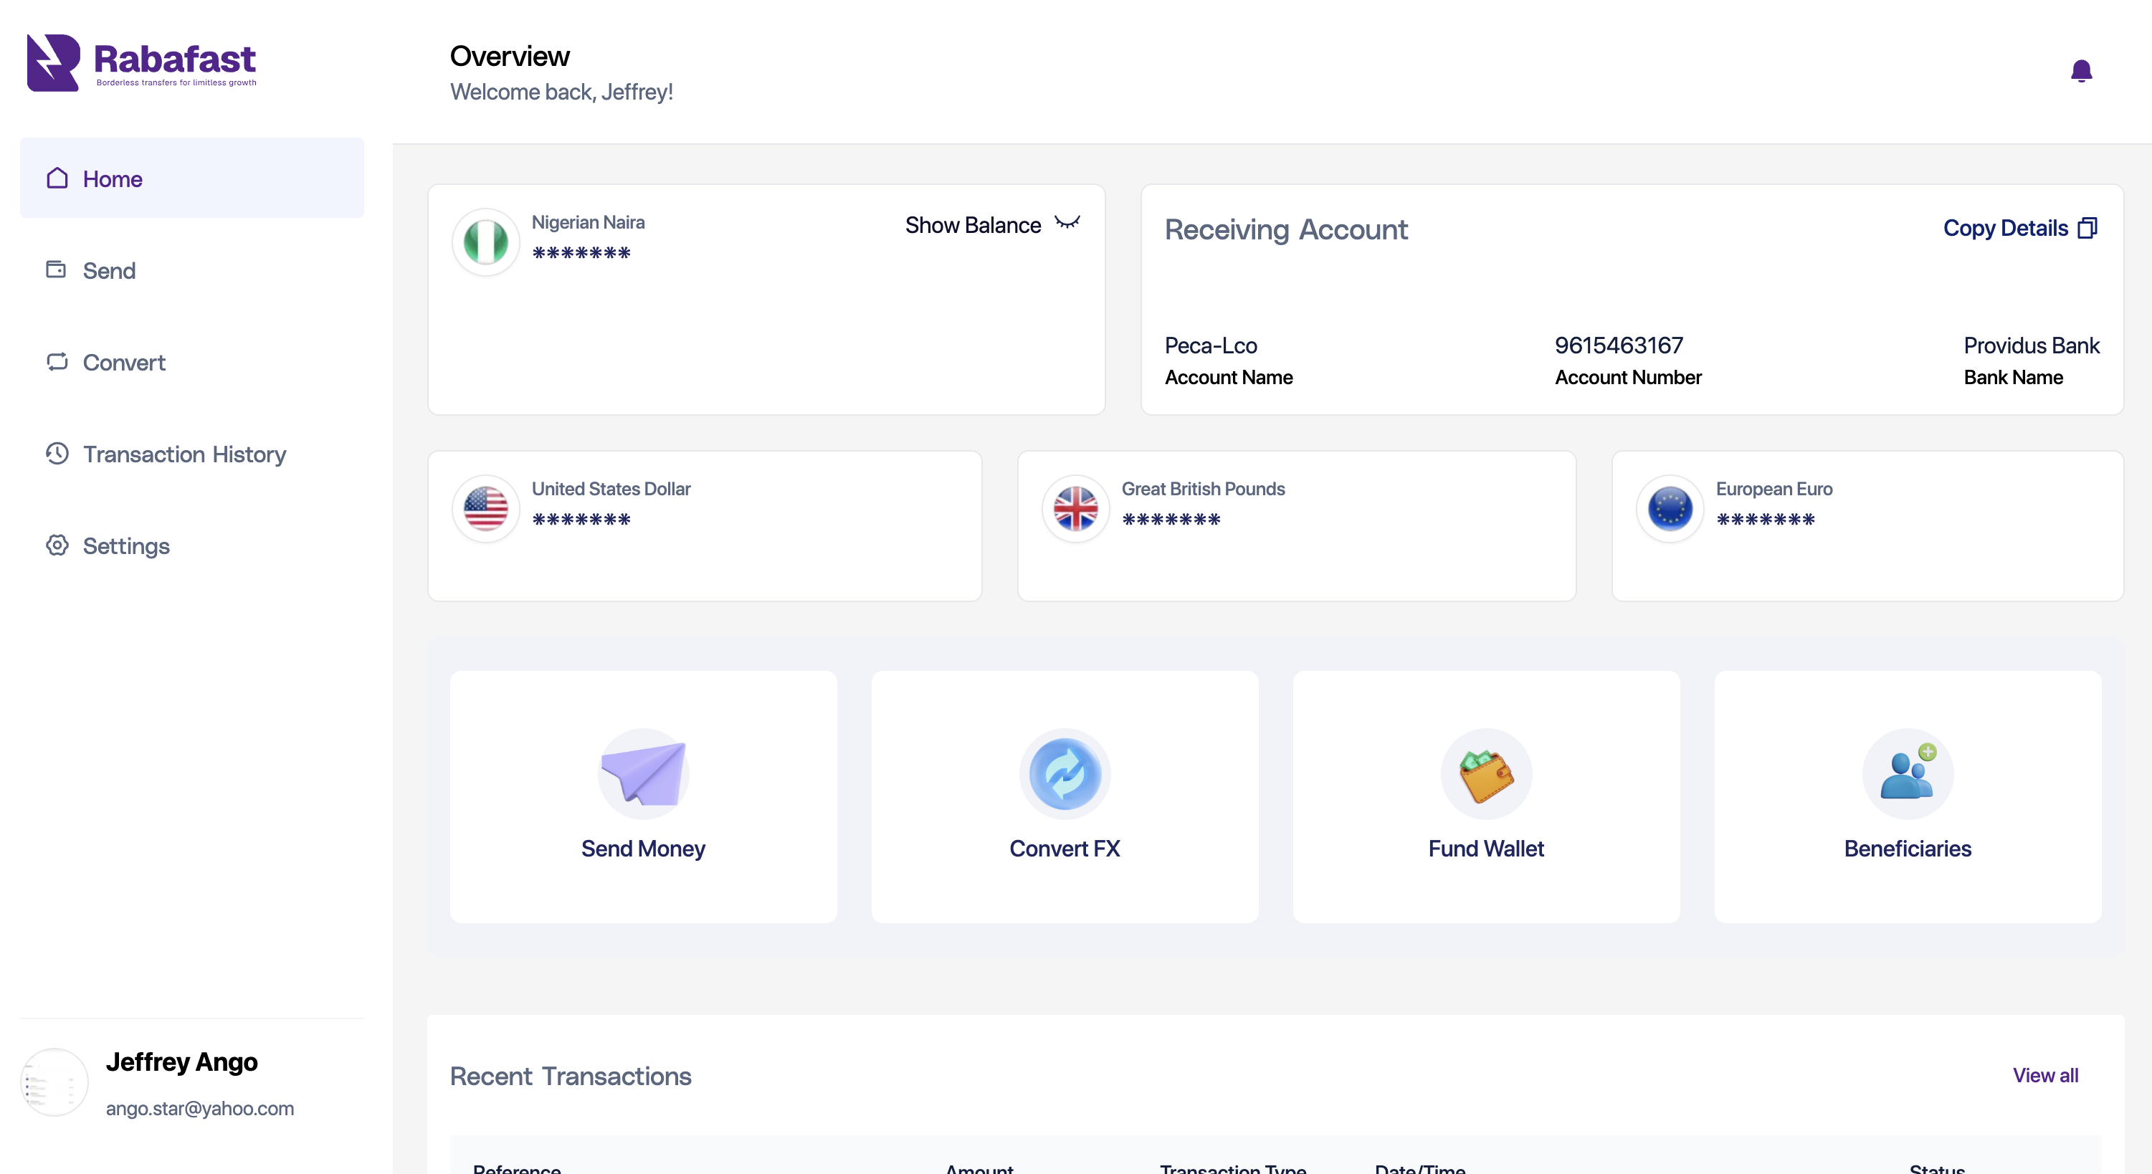Click Jeffrey Ango's profile avatar

coord(54,1083)
